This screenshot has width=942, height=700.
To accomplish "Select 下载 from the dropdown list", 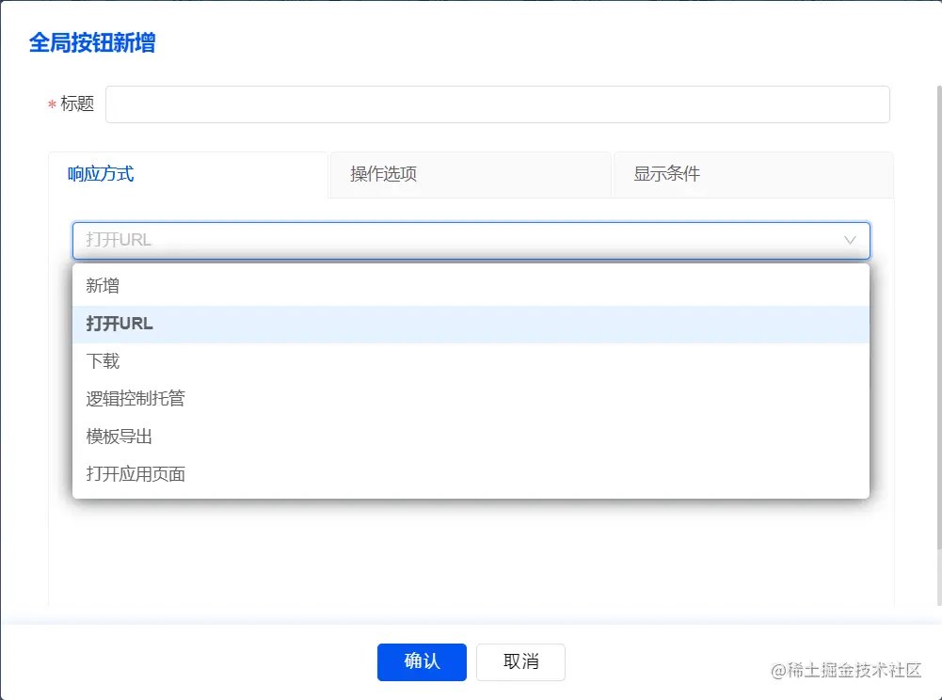I will click(471, 361).
